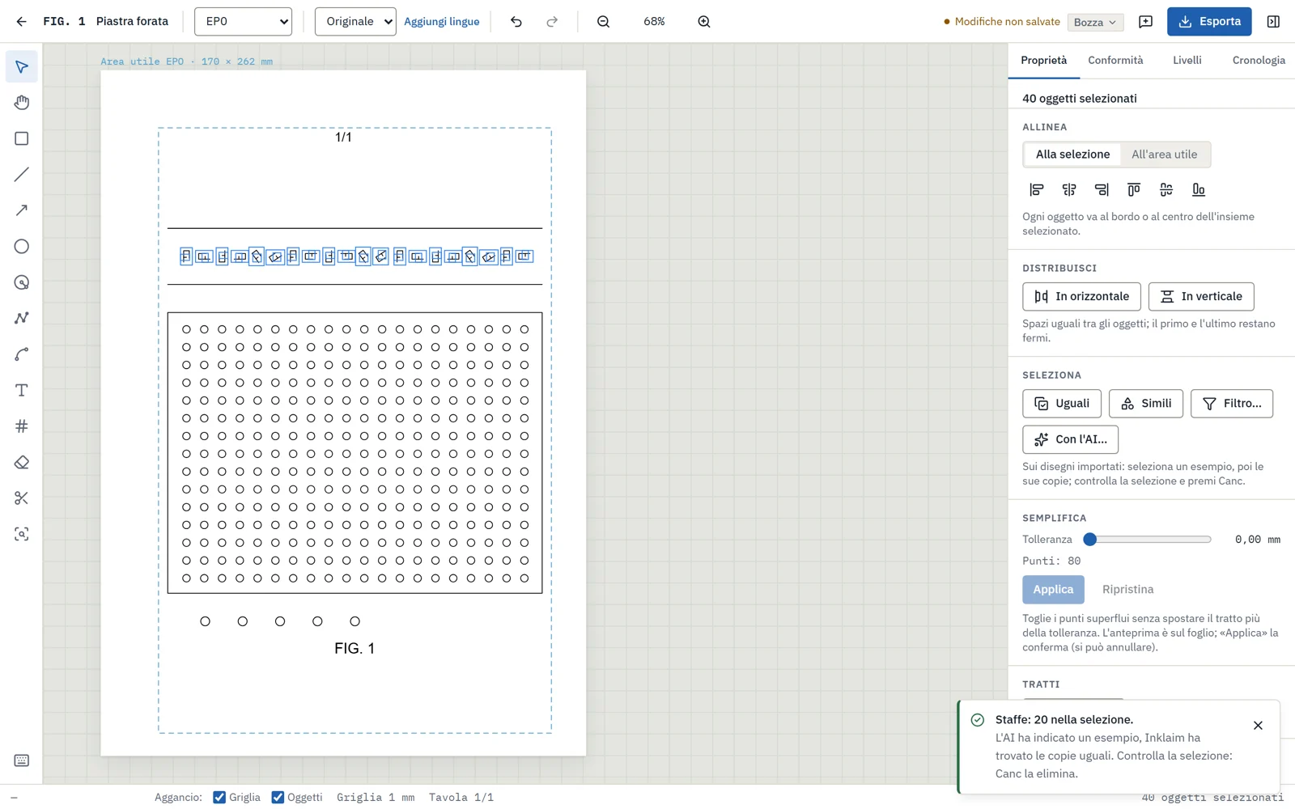The width and height of the screenshot is (1295, 809).
Task: Choose the hand pan tool
Action: 22,103
